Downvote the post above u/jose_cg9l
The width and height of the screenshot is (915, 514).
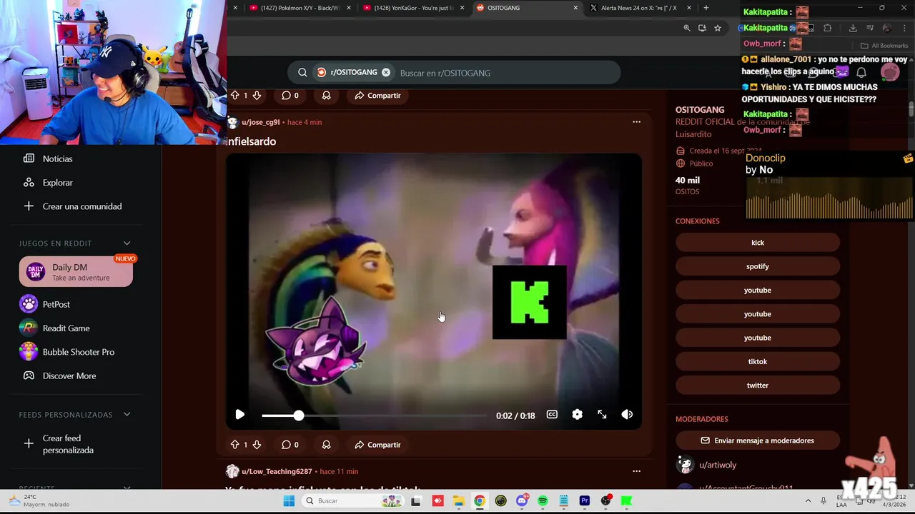(257, 96)
